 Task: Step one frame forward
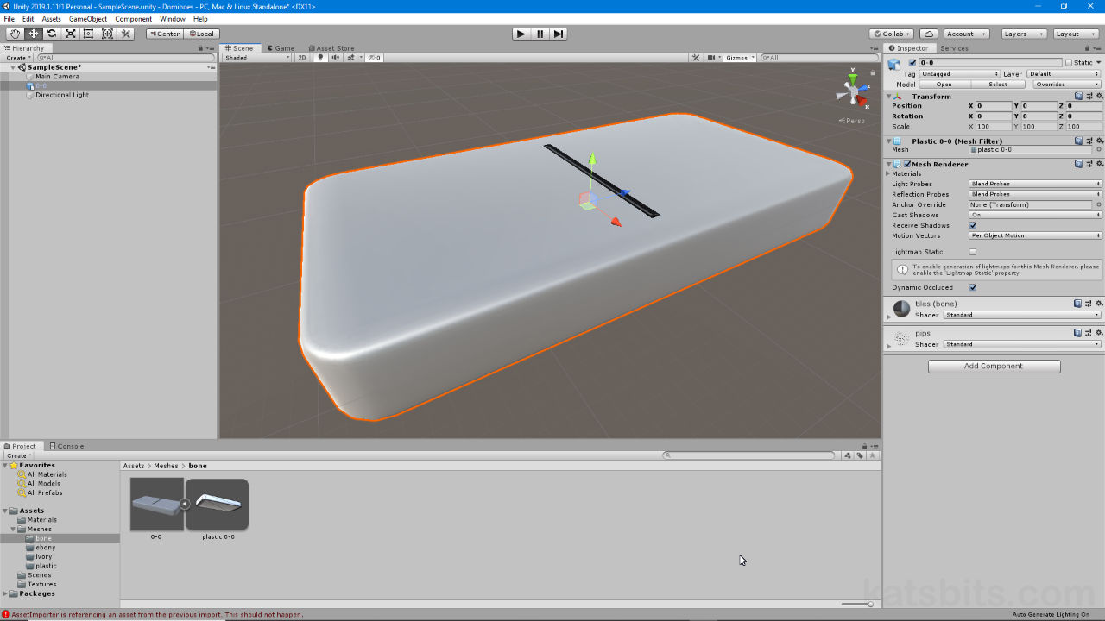point(559,34)
